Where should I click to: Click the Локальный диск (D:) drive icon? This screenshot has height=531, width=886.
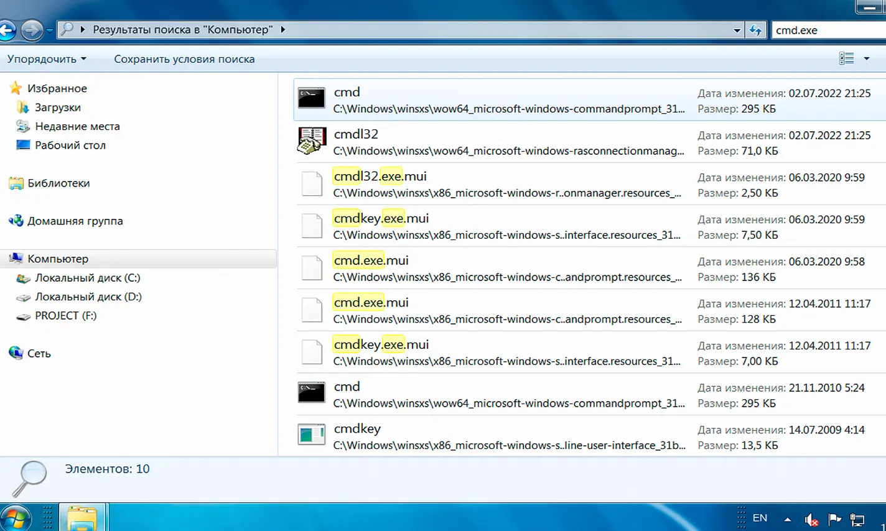pyautogui.click(x=23, y=297)
